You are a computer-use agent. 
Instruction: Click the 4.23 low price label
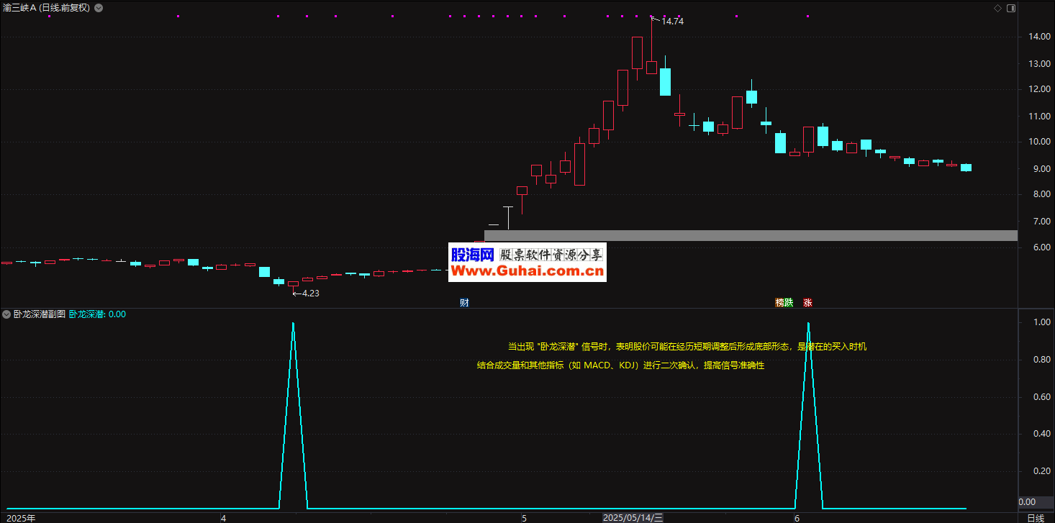coord(310,294)
